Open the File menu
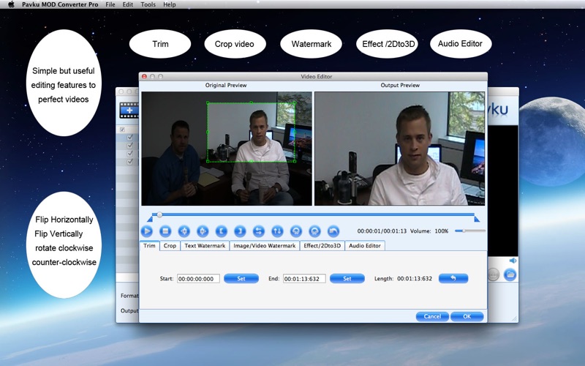Image resolution: width=585 pixels, height=366 pixels. 110,4
